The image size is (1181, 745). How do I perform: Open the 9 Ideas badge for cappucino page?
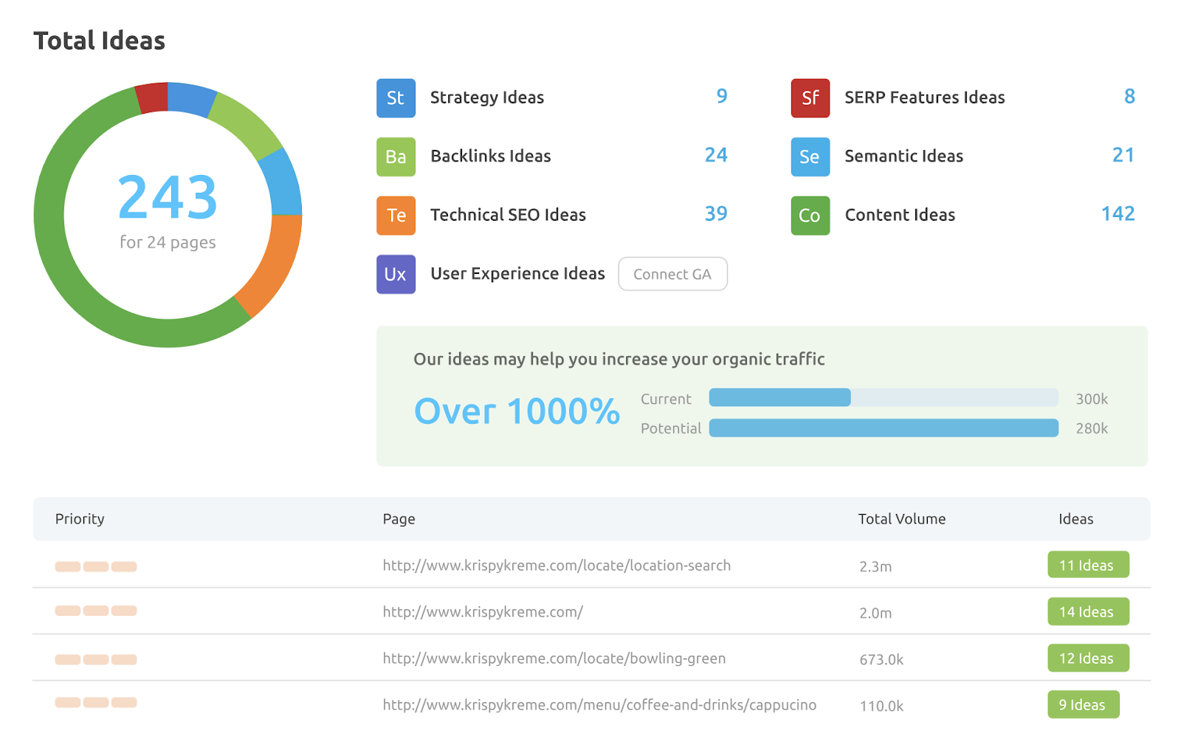click(x=1083, y=704)
